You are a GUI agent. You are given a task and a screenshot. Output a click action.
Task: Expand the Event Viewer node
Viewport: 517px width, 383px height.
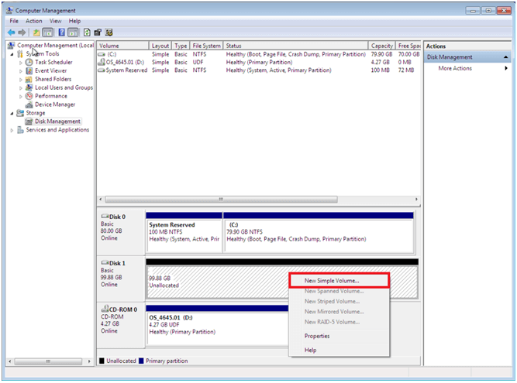(21, 71)
